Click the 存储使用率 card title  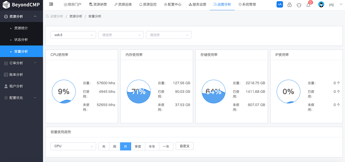point(209,55)
